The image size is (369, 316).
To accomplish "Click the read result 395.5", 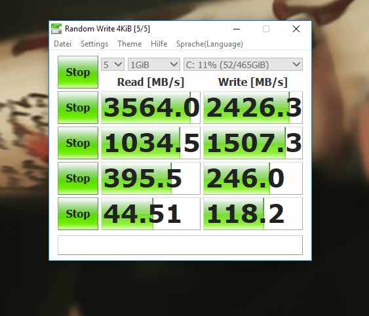I will click(151, 178).
